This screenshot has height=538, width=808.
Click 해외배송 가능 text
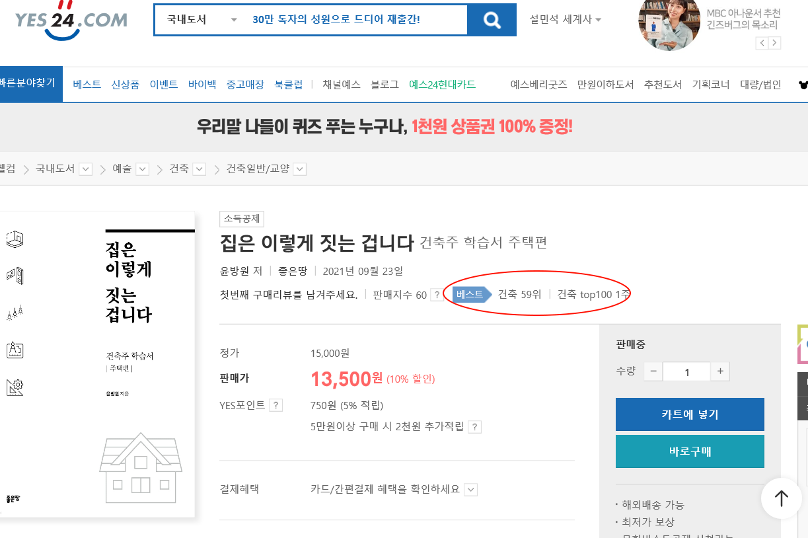coord(653,505)
